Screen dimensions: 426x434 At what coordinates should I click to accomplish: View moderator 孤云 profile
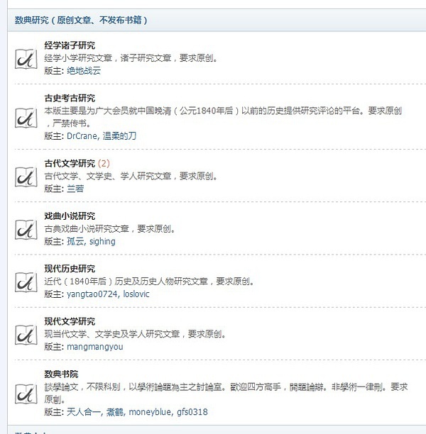[76, 241]
